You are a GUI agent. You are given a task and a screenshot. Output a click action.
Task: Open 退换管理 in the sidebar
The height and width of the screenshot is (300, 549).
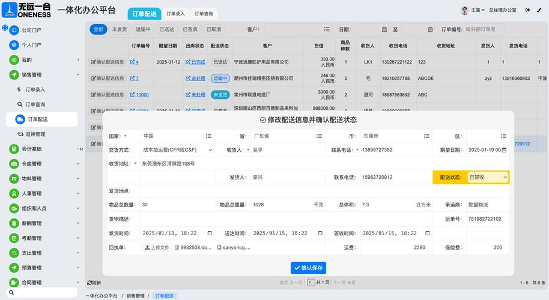click(35, 134)
